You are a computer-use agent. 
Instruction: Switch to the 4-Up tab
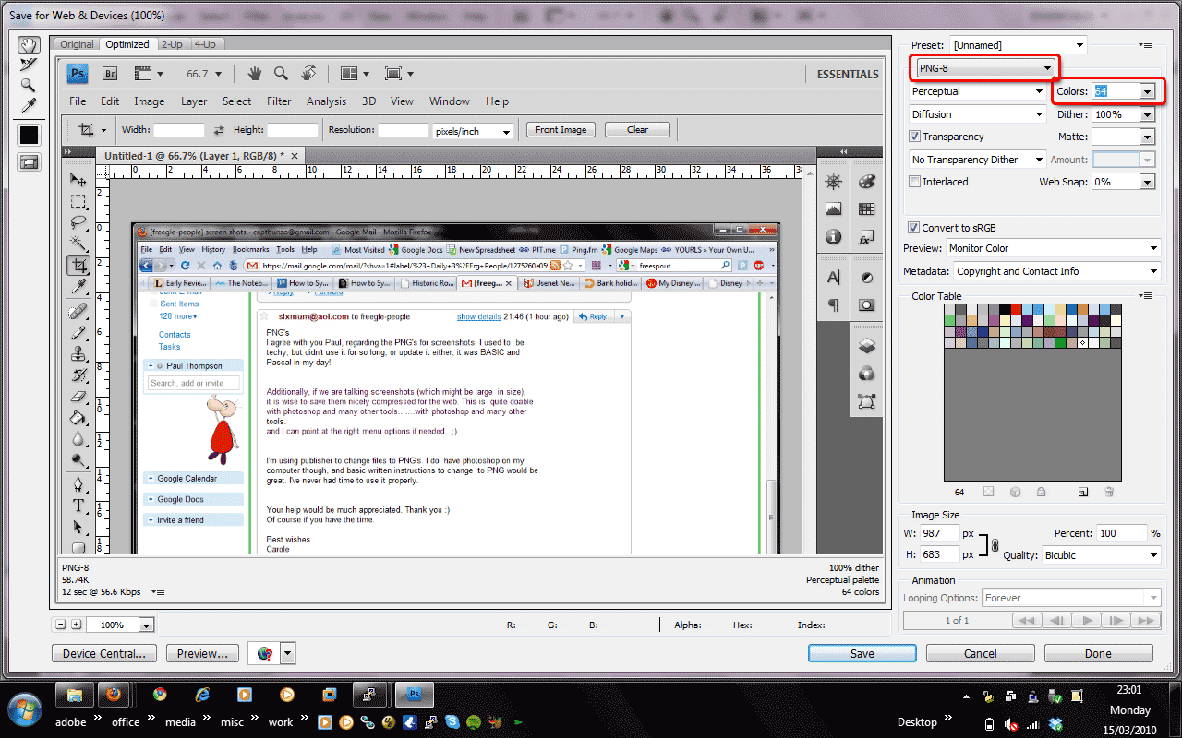(x=205, y=44)
